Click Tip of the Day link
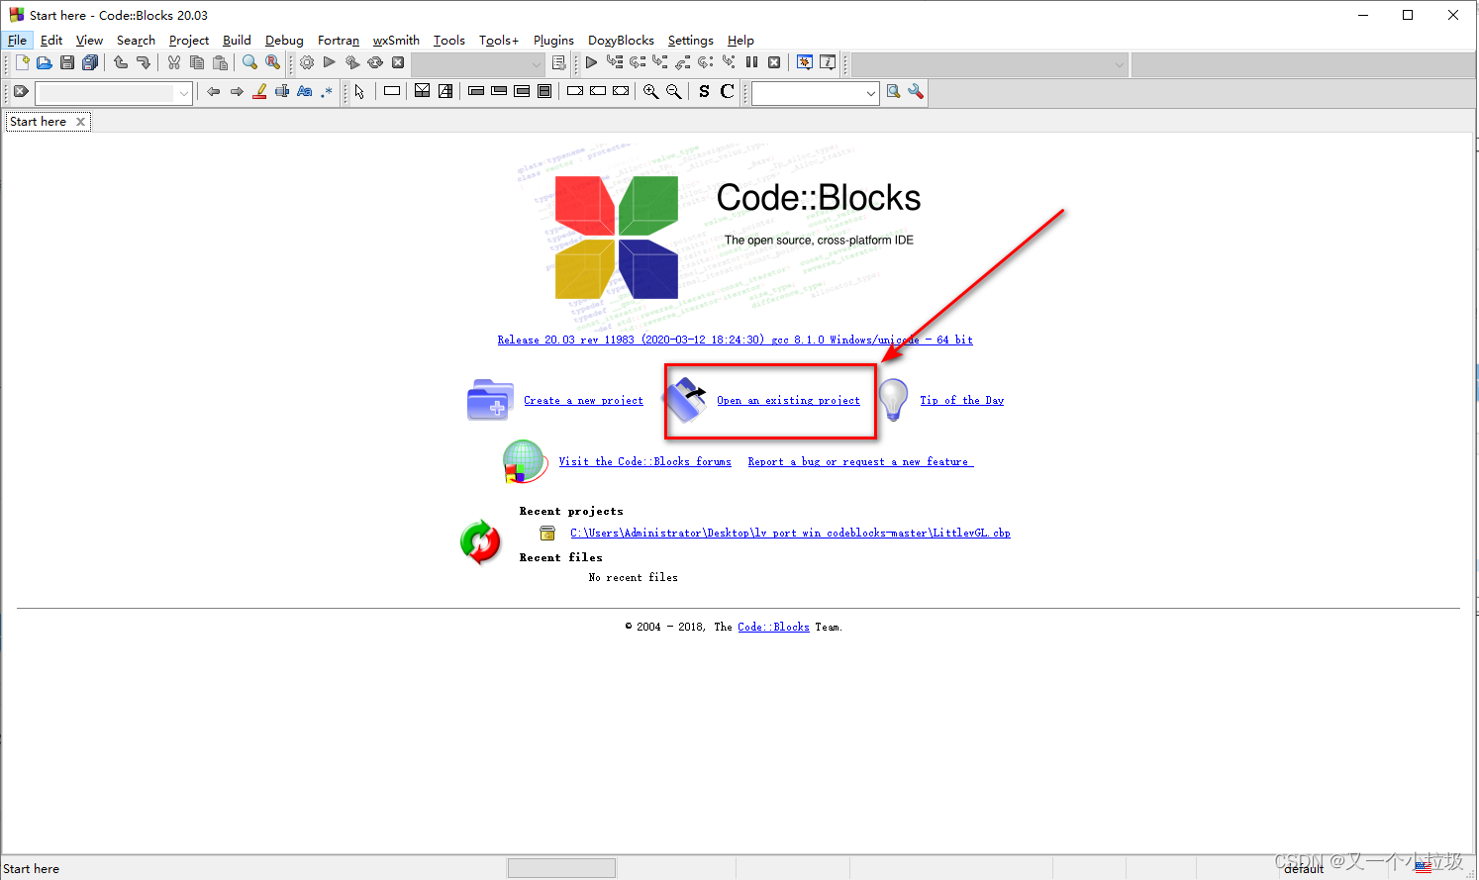The image size is (1479, 880). tap(961, 401)
